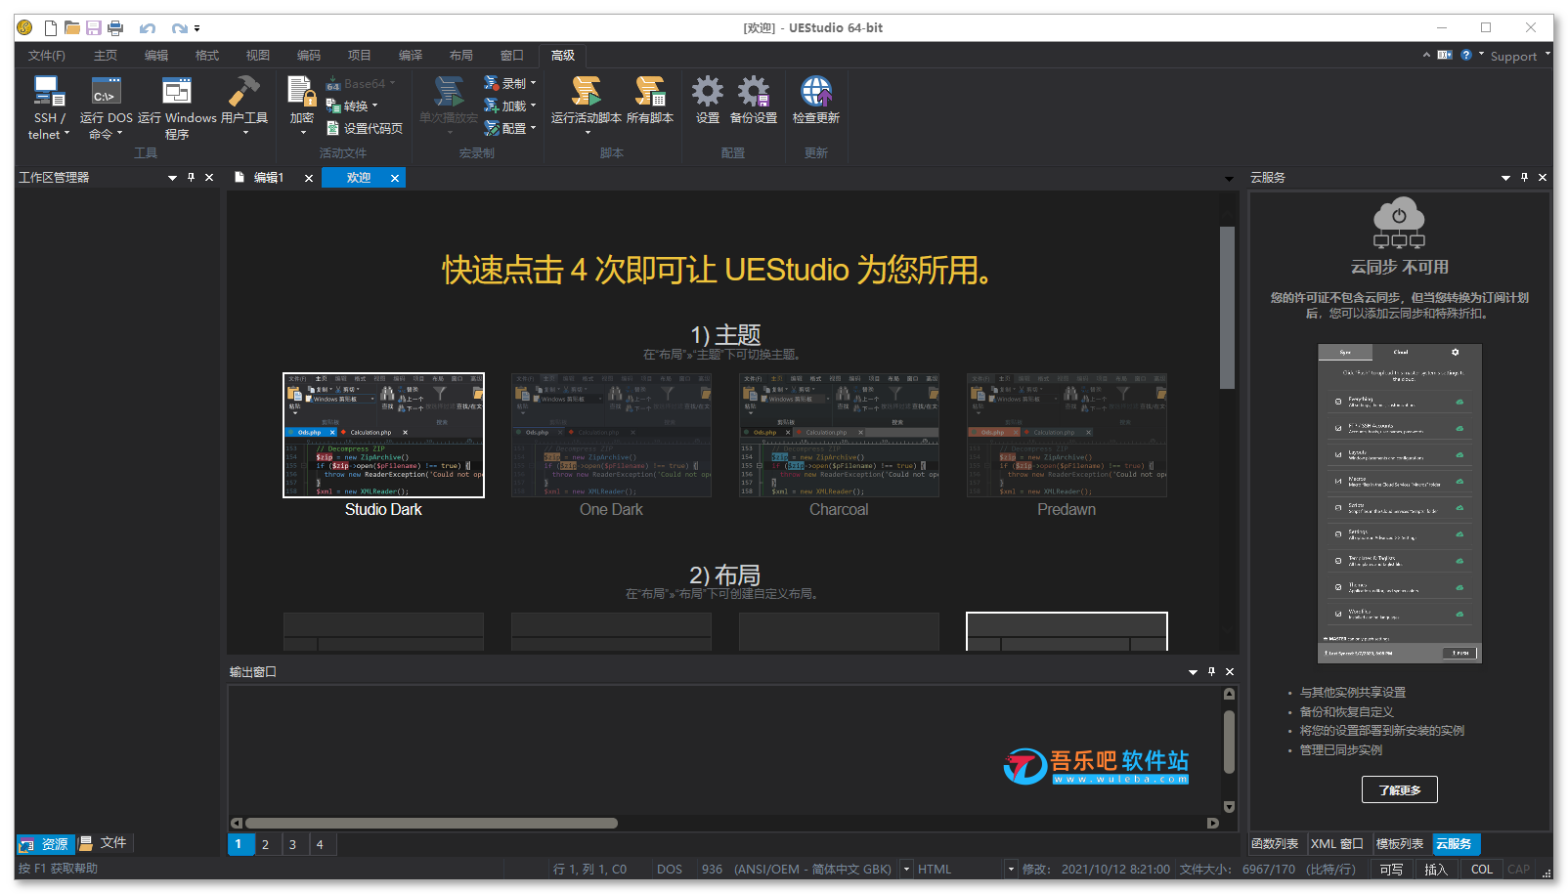1568x894 pixels.
Task: Select the 编辑1 document tab
Action: click(268, 178)
